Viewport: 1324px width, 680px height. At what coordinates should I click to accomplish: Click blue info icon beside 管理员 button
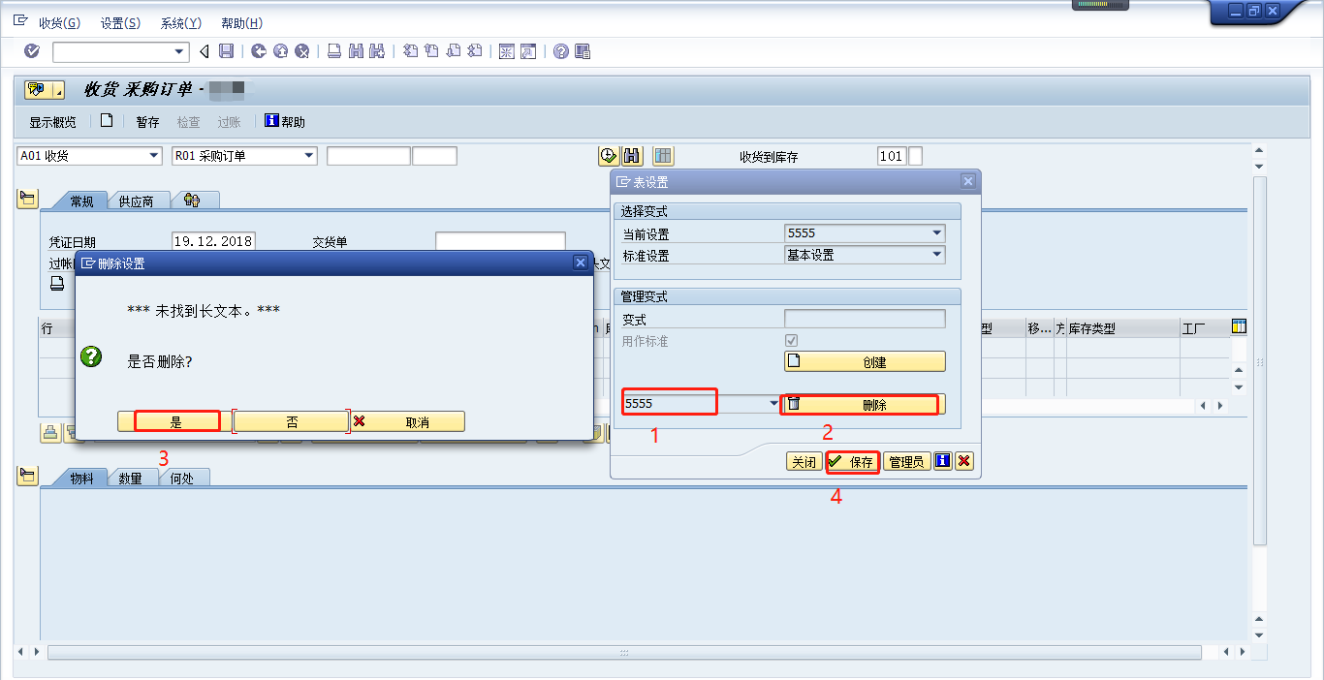tap(941, 461)
